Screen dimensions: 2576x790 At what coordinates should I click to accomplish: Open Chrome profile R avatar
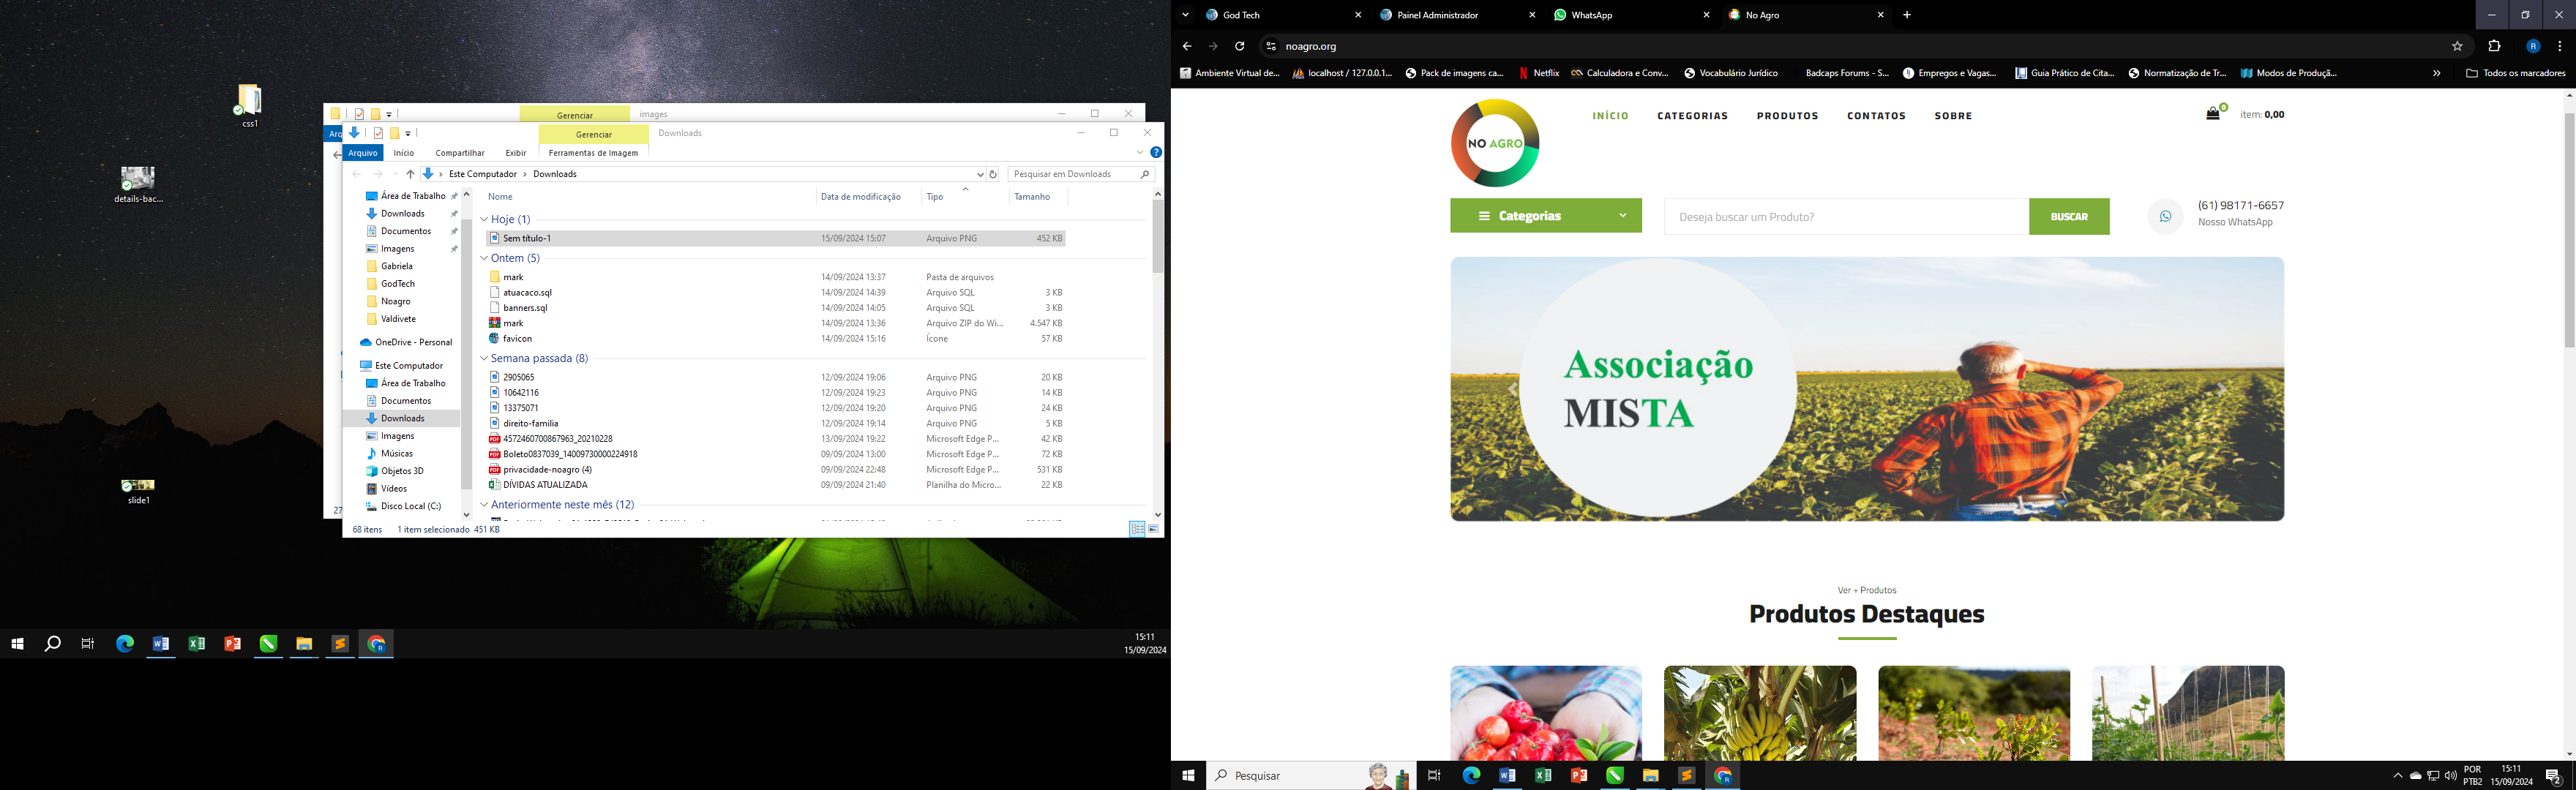point(2533,46)
